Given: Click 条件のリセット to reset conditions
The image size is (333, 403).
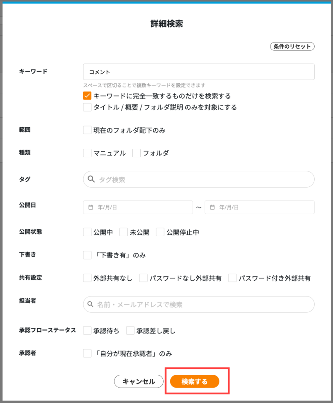Looking at the screenshot, I should 292,46.
